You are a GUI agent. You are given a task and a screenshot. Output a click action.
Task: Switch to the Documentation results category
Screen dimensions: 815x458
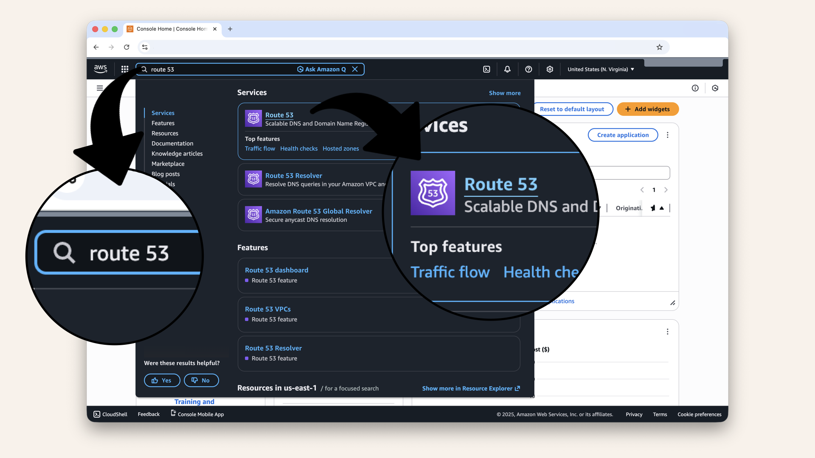[172, 143]
